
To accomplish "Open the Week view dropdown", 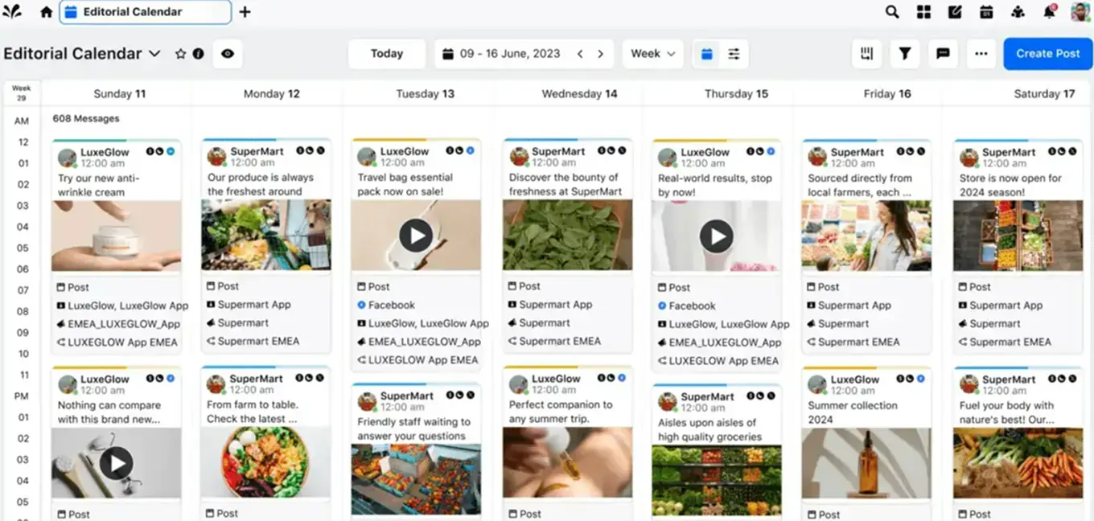I will coord(652,54).
